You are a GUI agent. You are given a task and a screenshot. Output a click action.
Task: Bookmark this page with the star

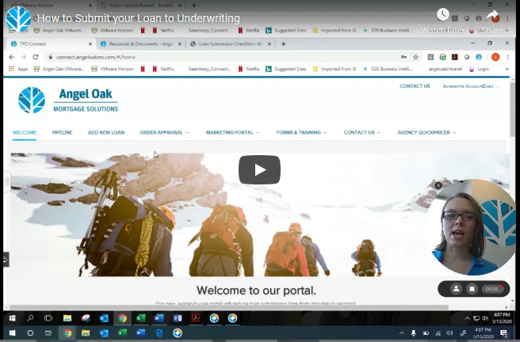click(x=415, y=57)
